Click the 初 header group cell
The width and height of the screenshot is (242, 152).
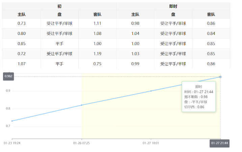[59, 6]
